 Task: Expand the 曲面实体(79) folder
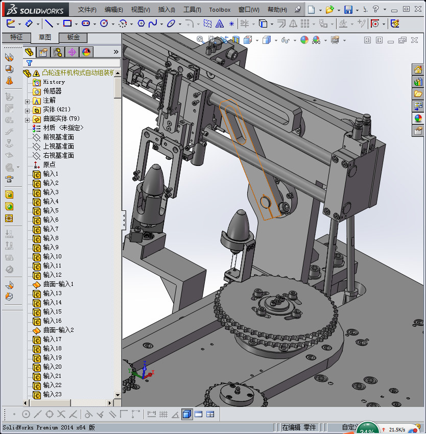(x=28, y=119)
